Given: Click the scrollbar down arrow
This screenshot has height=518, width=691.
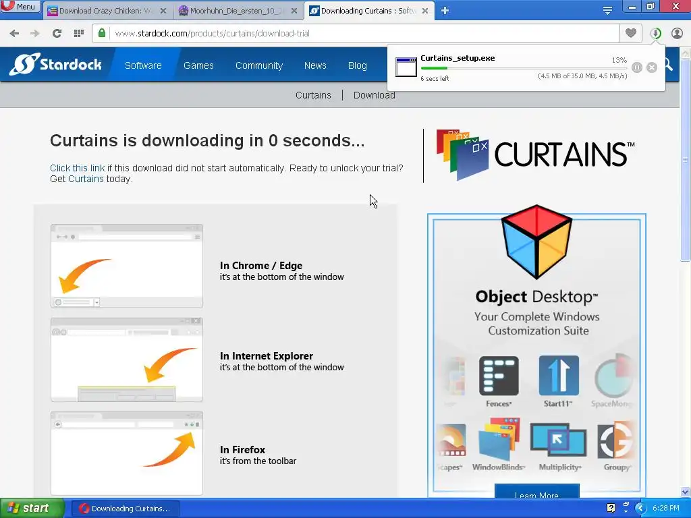Looking at the screenshot, I should [x=686, y=492].
